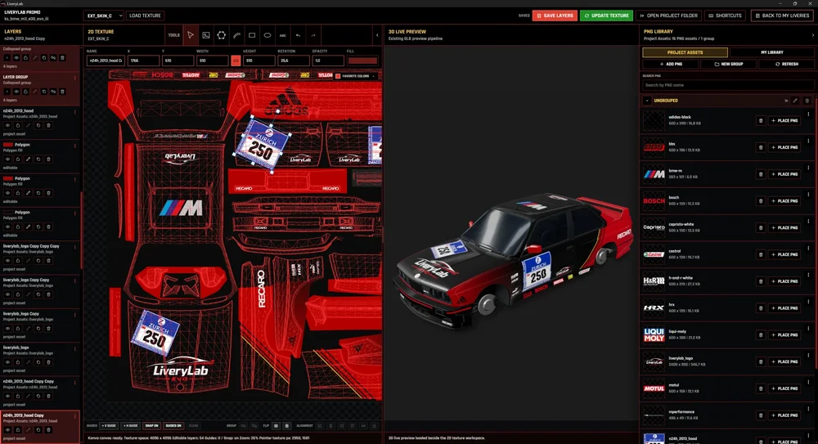Screen dimensions: 818x444
Task: Undo the last edit
Action: click(x=298, y=35)
